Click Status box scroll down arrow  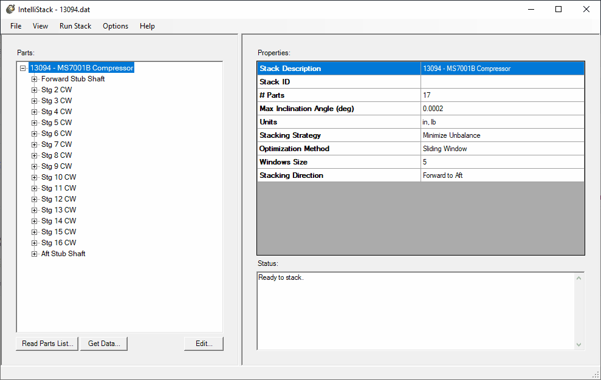point(579,344)
